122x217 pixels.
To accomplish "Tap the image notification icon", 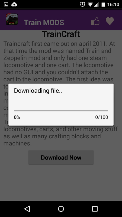I will click(x=6, y=4).
